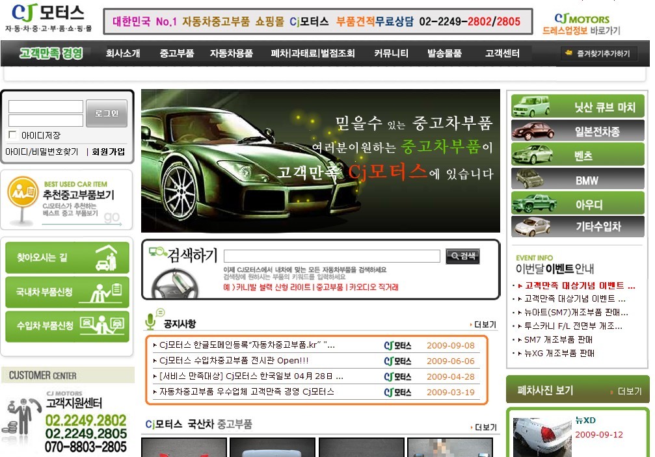Click the date 2009-06-06 in notices
The width and height of the screenshot is (655, 457).
click(451, 361)
